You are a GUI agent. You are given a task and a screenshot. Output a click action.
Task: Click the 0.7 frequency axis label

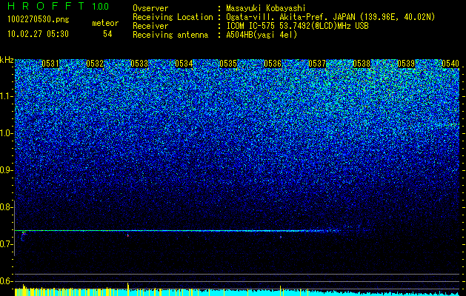(7, 244)
